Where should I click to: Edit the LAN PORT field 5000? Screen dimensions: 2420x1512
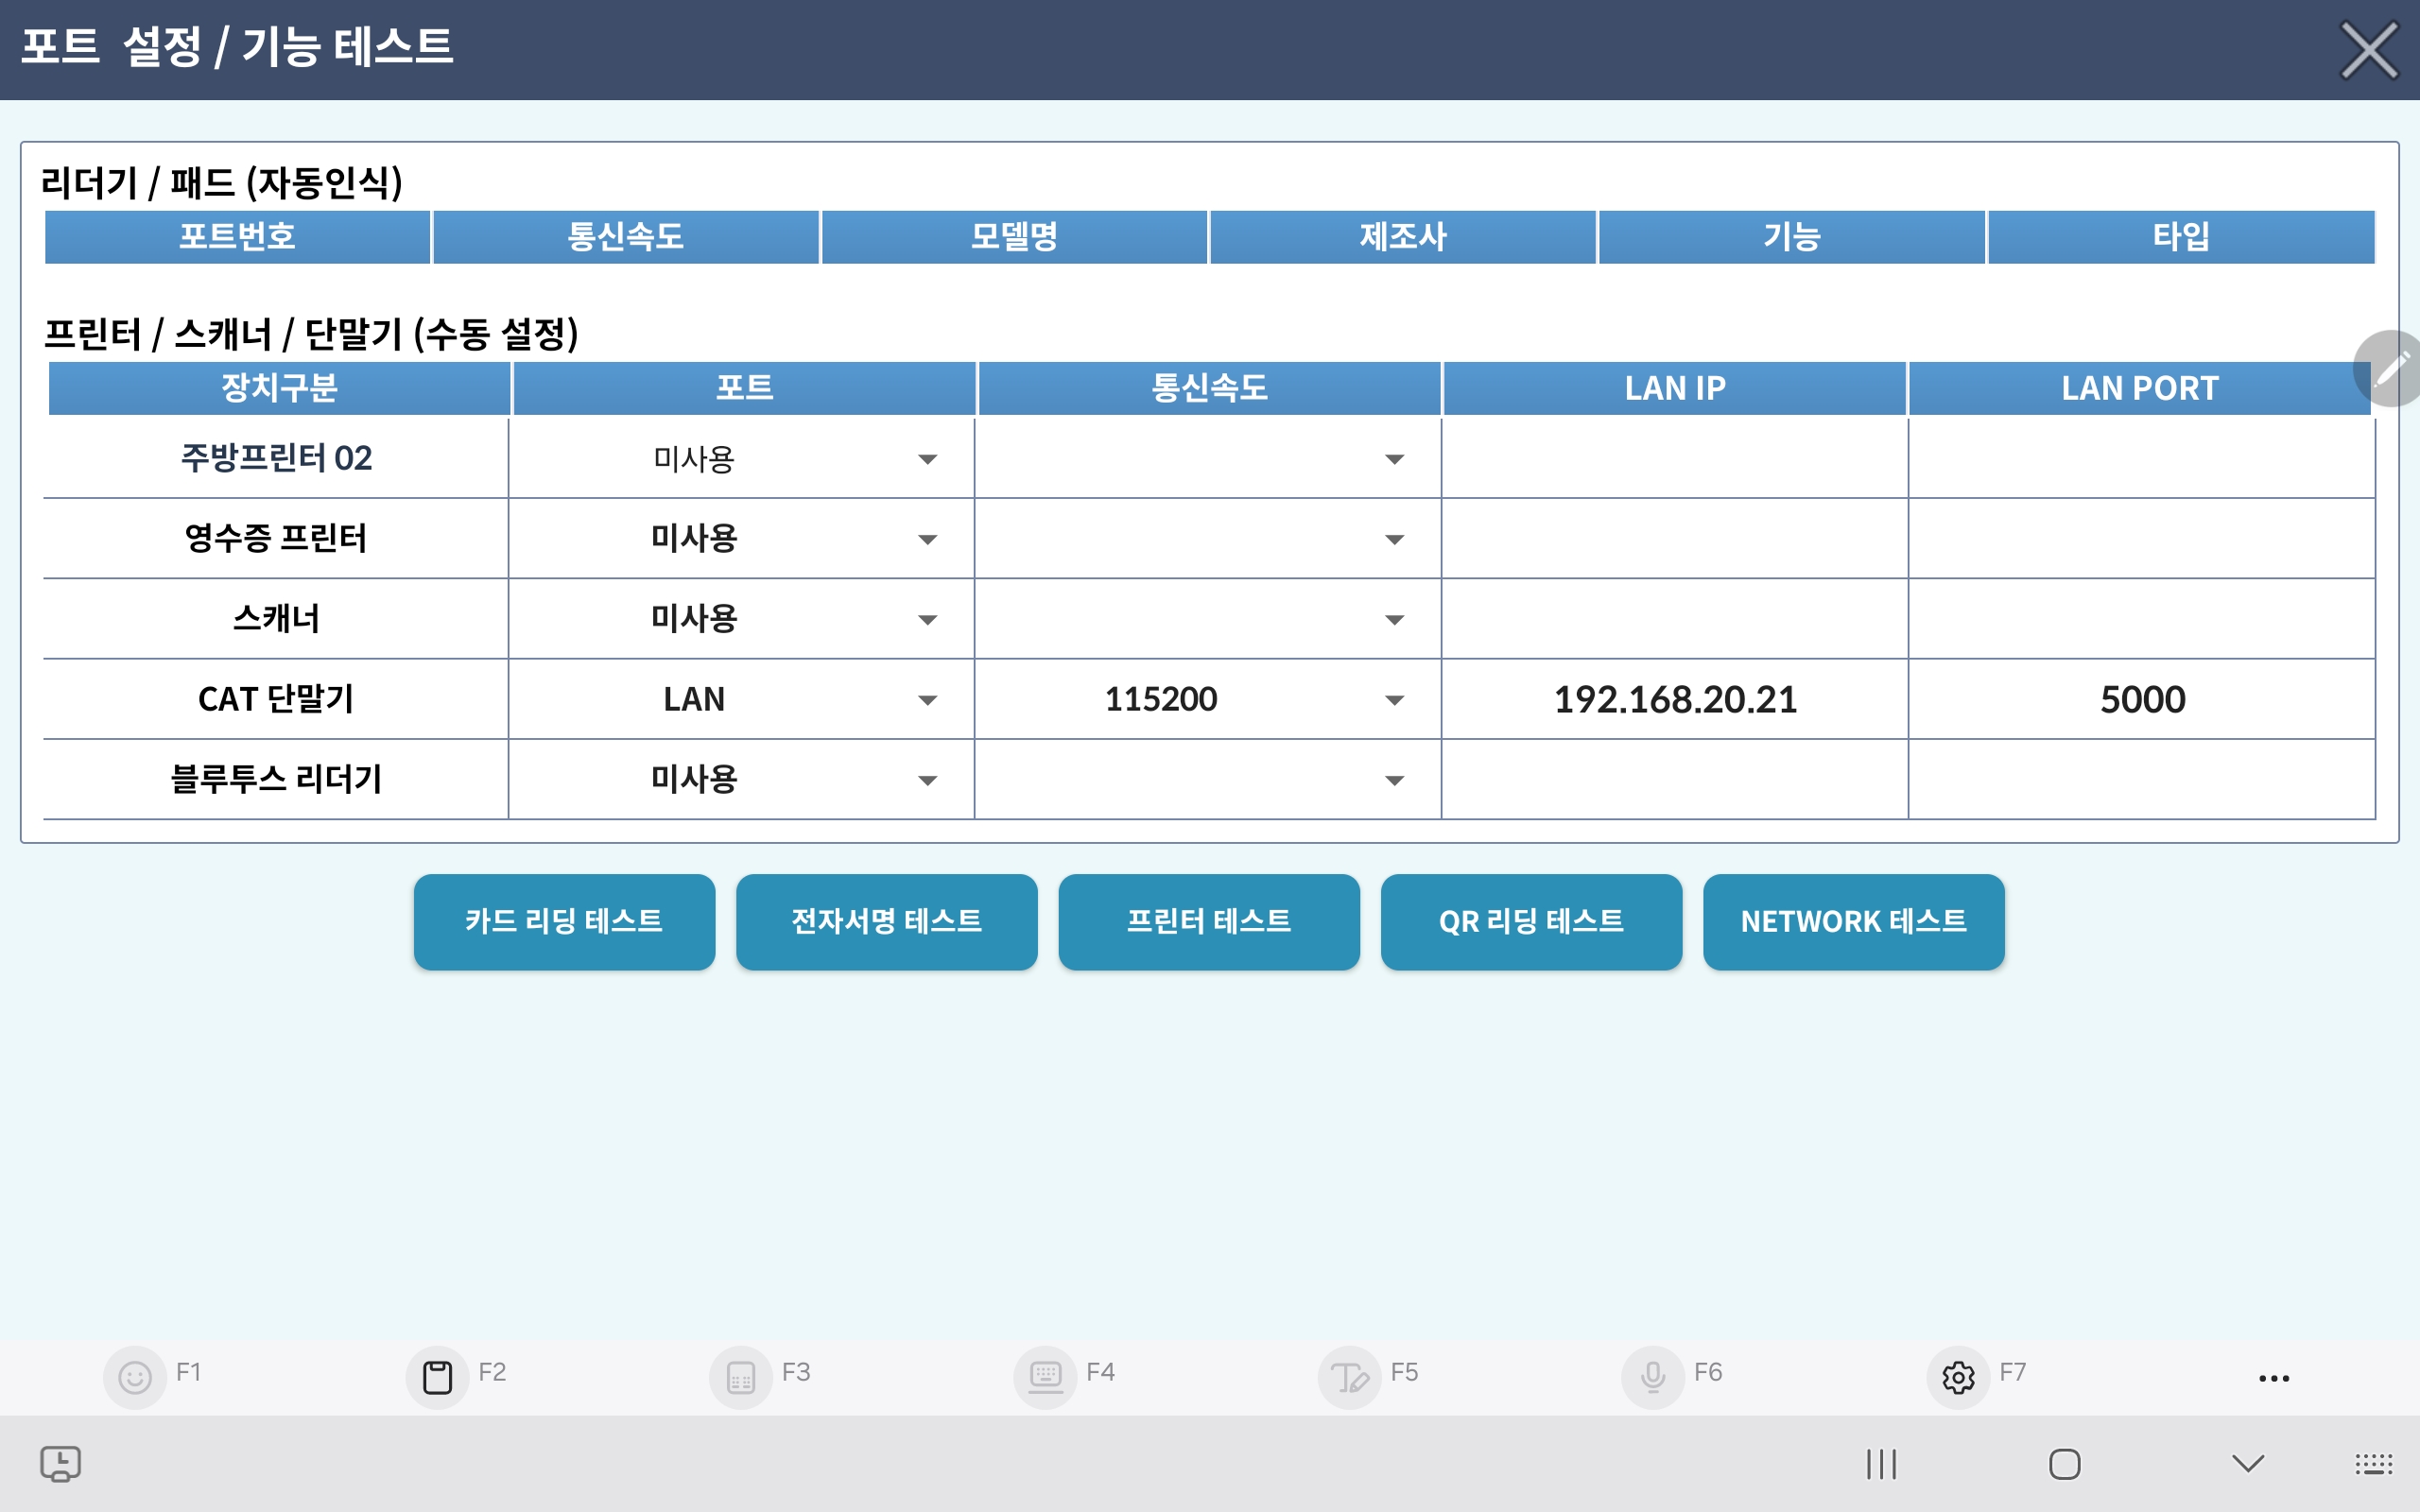2141,700
